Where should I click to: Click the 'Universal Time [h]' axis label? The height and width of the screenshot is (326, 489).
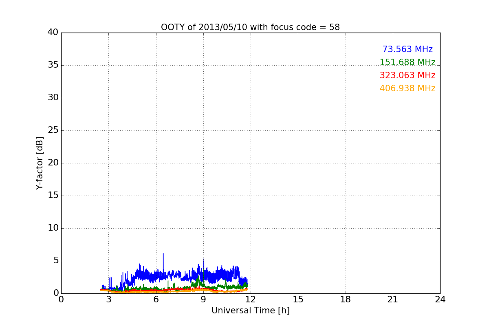(x=250, y=311)
